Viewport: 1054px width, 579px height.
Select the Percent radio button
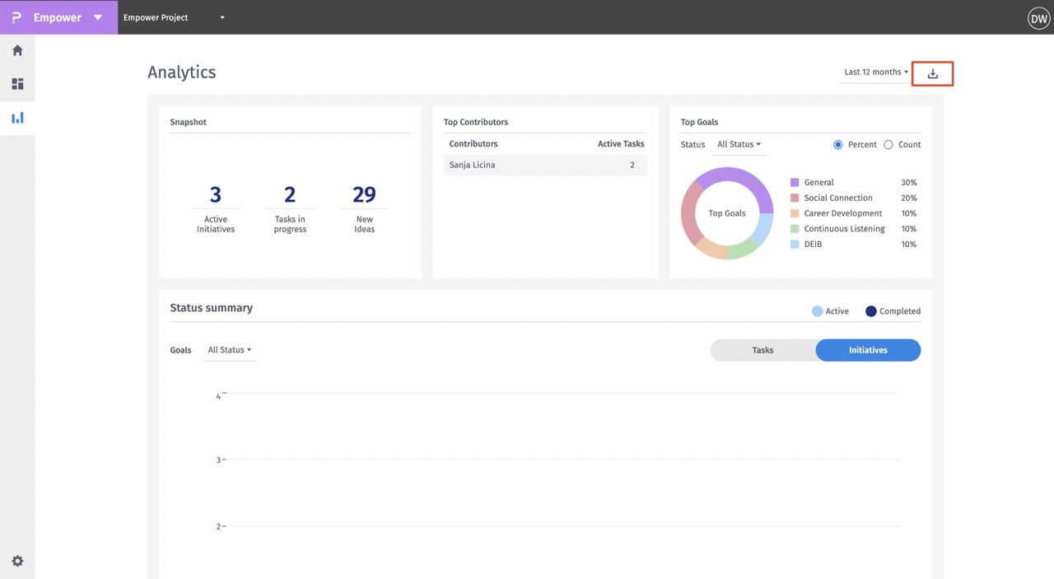pos(838,145)
